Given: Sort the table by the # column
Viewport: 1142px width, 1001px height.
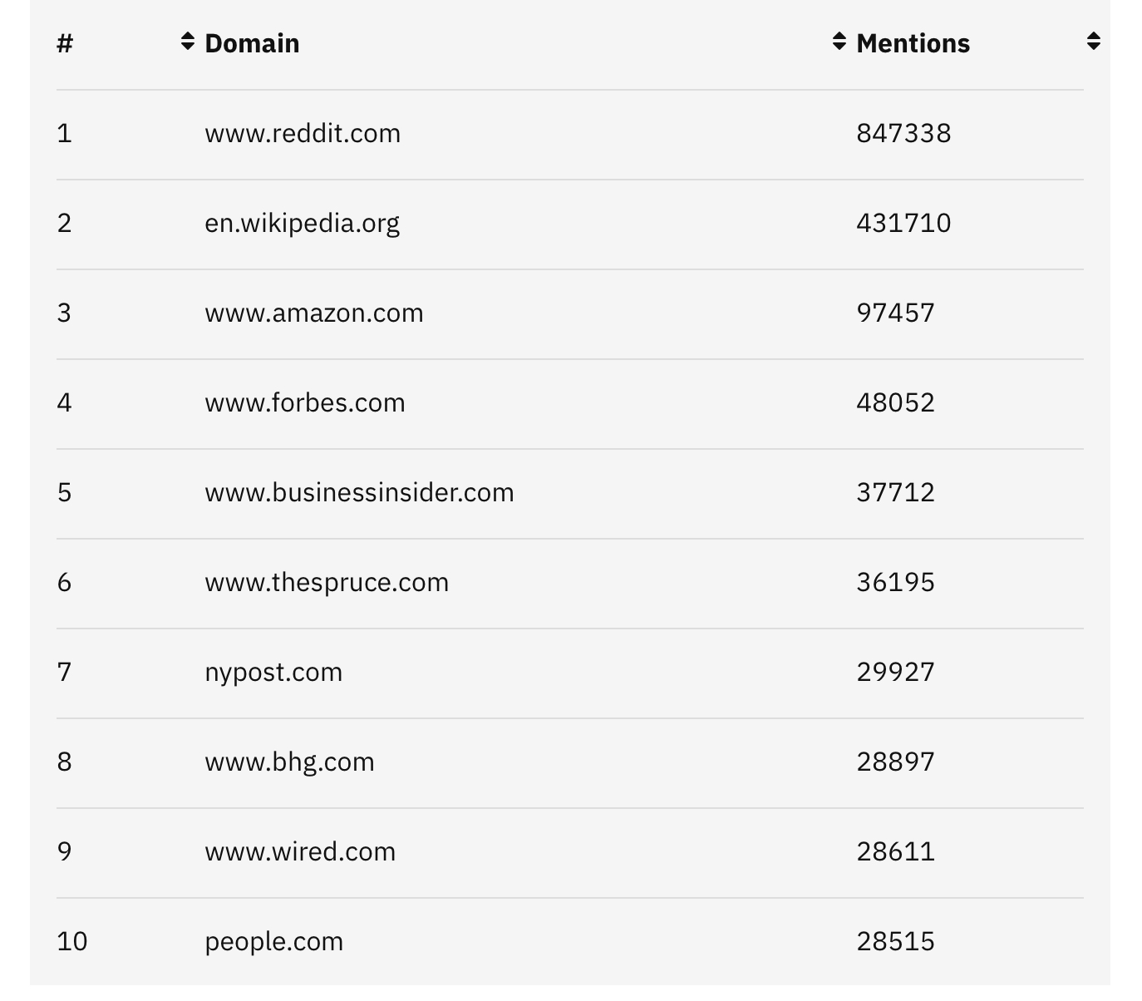Looking at the screenshot, I should point(62,43).
